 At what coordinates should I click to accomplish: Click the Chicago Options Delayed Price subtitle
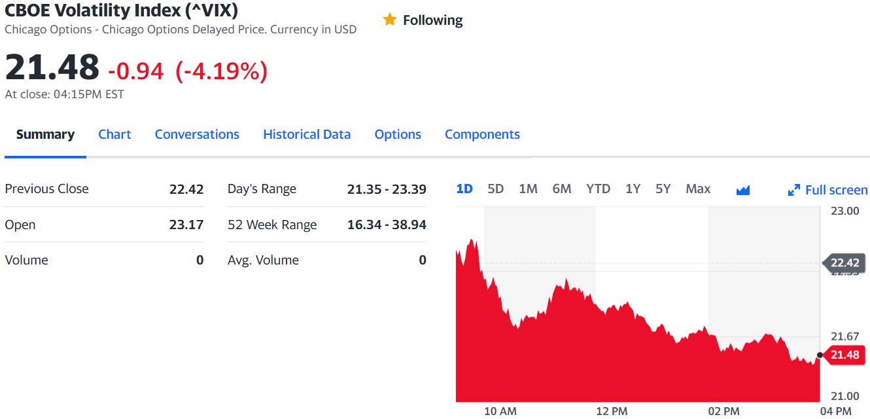coord(181,29)
